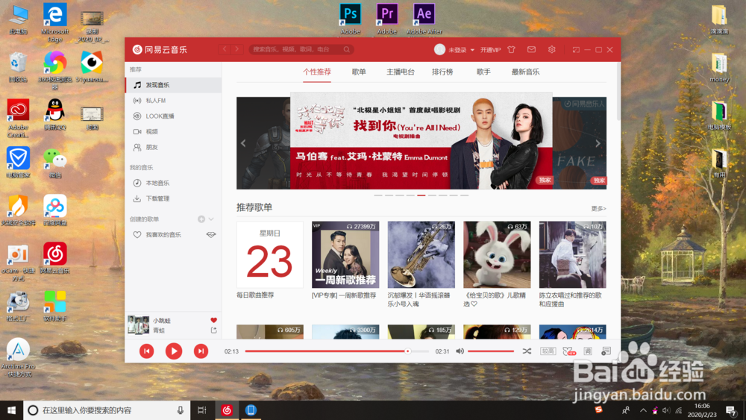Collapse 创建的歌单 section chevron
The width and height of the screenshot is (746, 420).
tap(211, 219)
